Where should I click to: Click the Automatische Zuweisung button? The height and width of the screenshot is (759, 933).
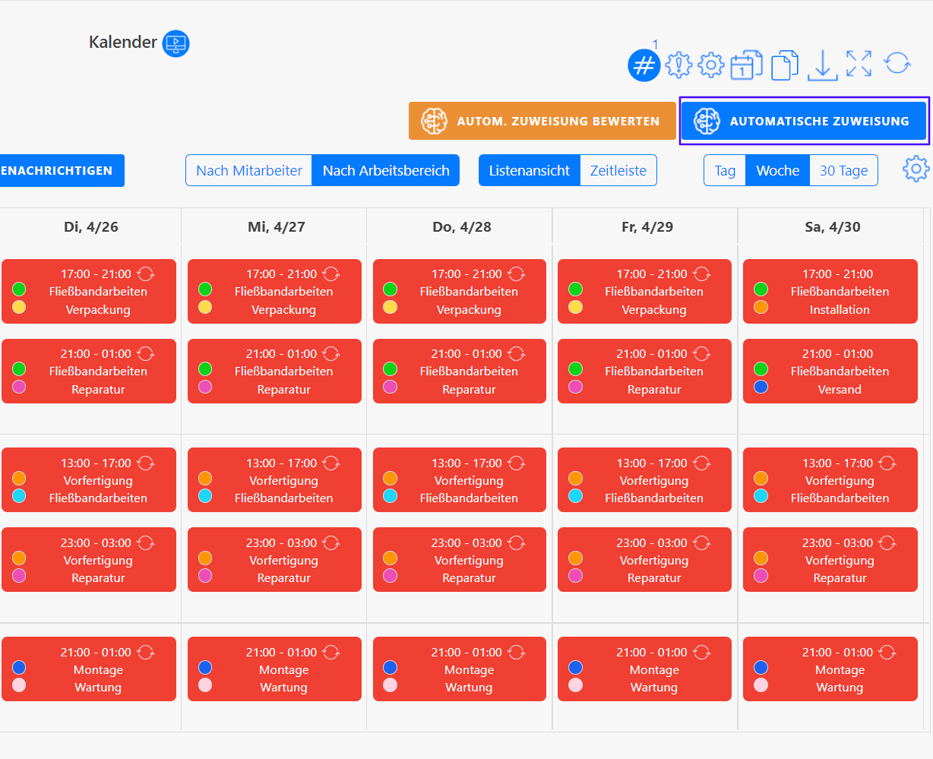point(803,122)
